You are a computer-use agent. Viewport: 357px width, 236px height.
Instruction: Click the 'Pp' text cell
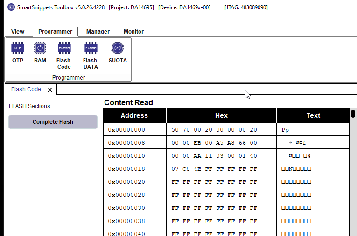click(x=313, y=130)
